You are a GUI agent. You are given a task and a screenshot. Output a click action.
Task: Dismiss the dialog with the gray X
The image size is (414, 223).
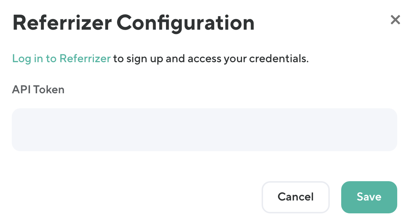point(395,20)
